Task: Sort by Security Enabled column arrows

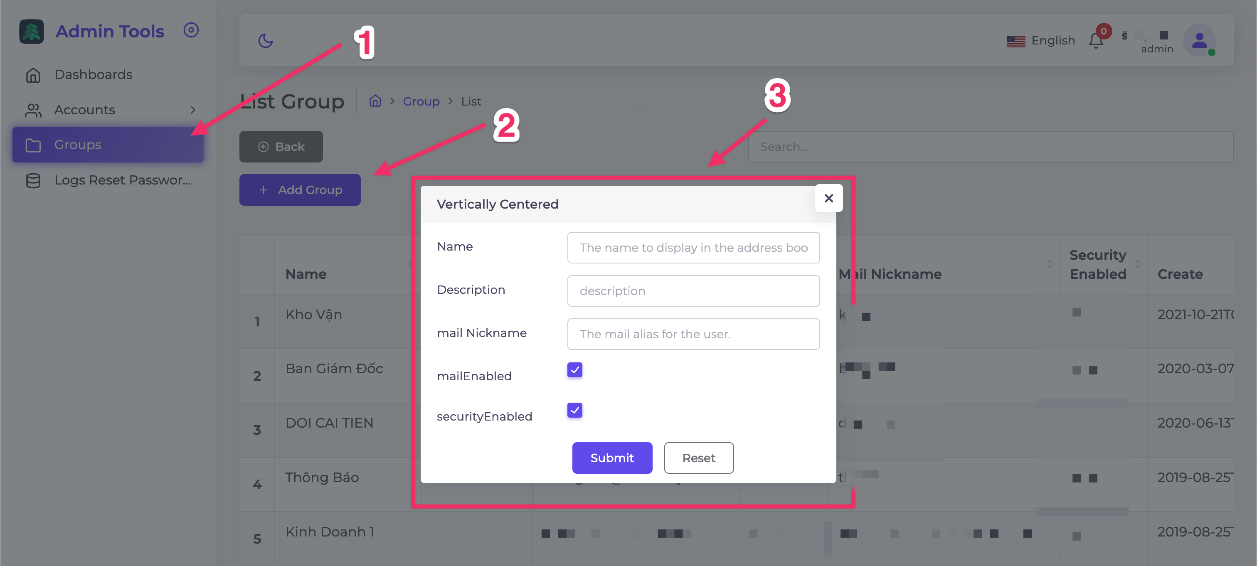Action: (x=1137, y=264)
